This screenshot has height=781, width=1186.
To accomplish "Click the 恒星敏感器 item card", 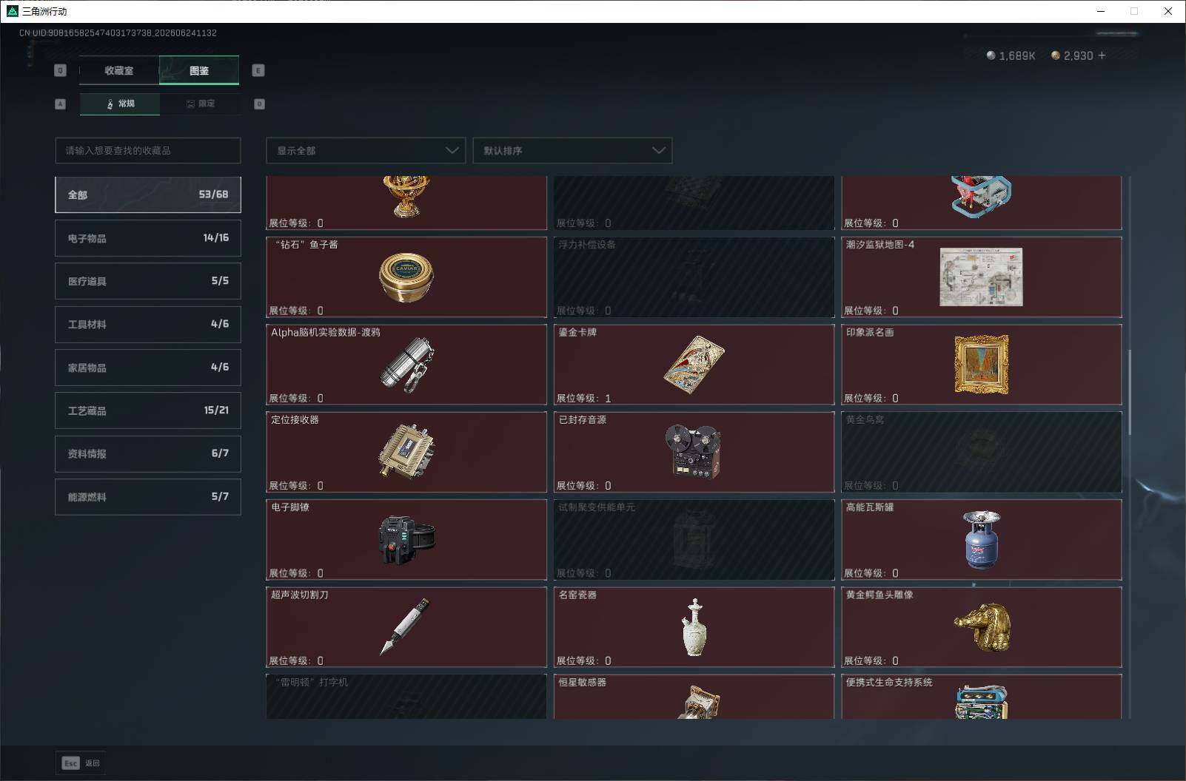I will click(x=694, y=696).
